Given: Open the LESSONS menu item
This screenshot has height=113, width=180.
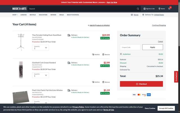Looking at the screenshot, I should [23, 15].
